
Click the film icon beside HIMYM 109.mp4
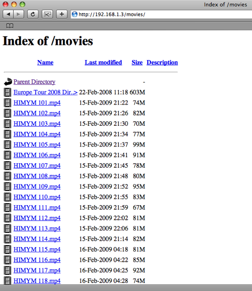pos(8,186)
